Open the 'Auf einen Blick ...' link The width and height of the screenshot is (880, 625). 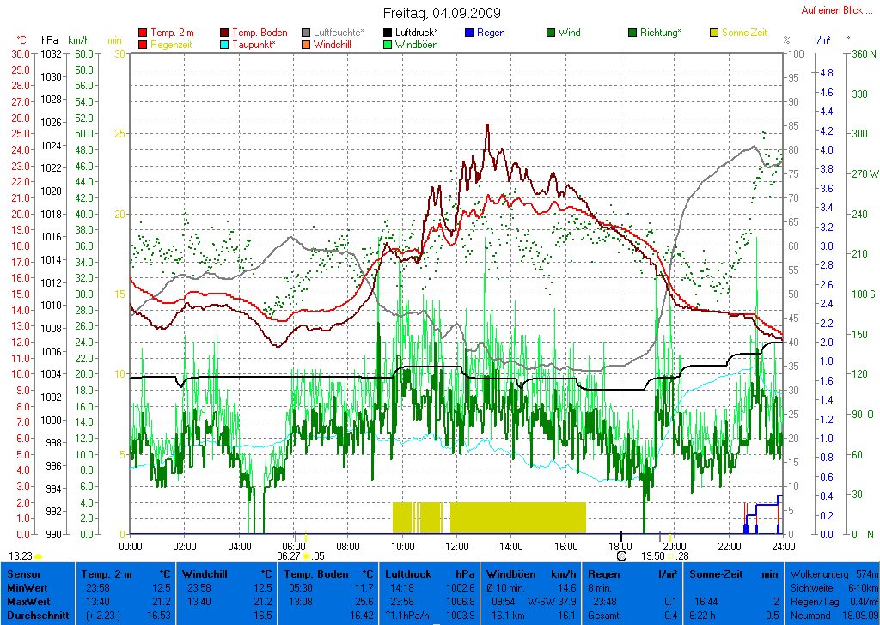833,10
